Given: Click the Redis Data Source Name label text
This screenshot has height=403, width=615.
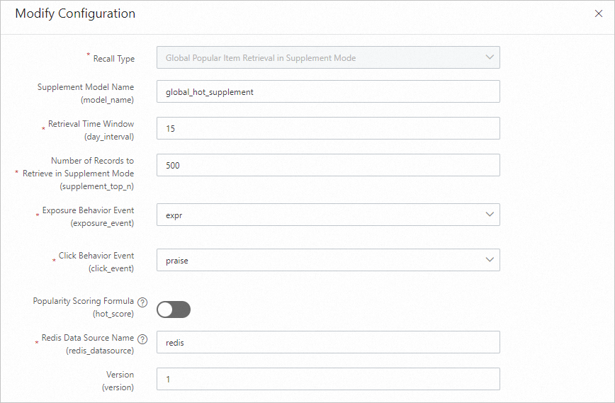Looking at the screenshot, I should coord(88,338).
